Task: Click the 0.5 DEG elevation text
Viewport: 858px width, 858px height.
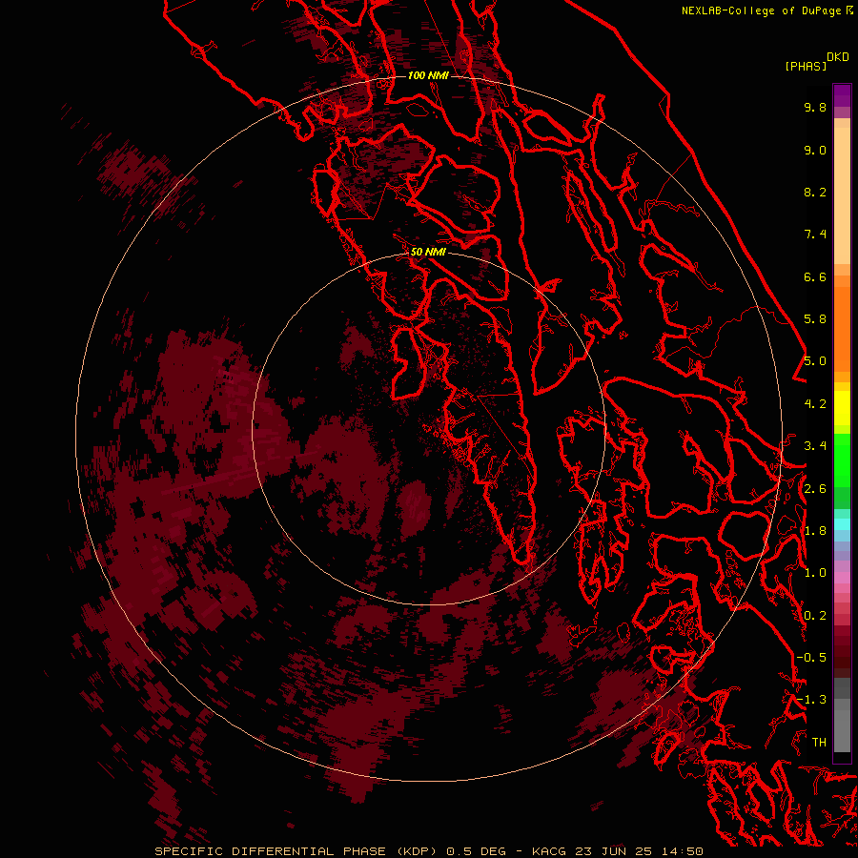Action: point(476,851)
